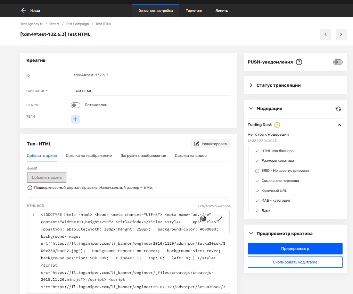Image resolution: width=353 pixels, height=294 pixels.
Task: Click checkmark next to Размеры креатива
Action: pos(257,161)
